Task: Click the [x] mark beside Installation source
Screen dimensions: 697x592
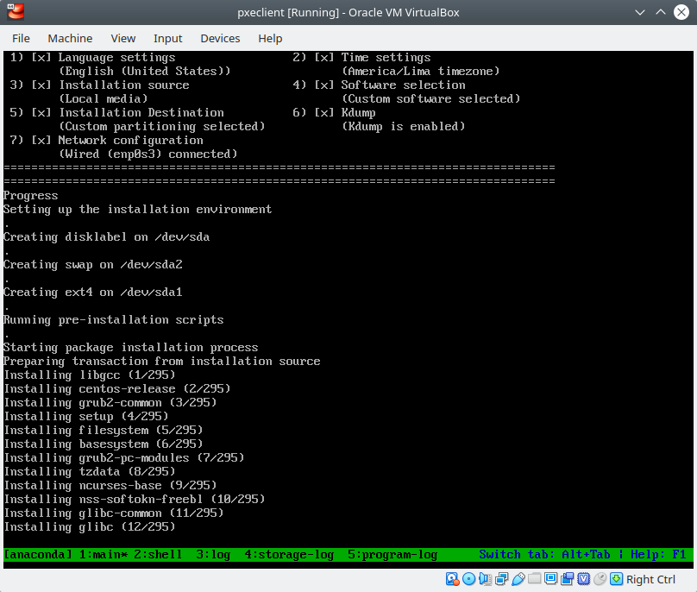Action: tap(41, 85)
